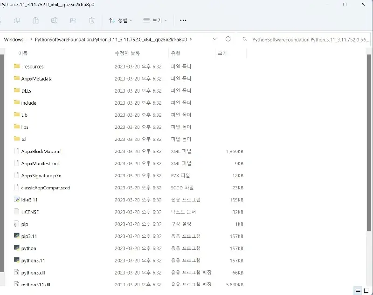The height and width of the screenshot is (295, 373).
Task: Click the Copy icon in the toolbar
Action: coord(17,20)
